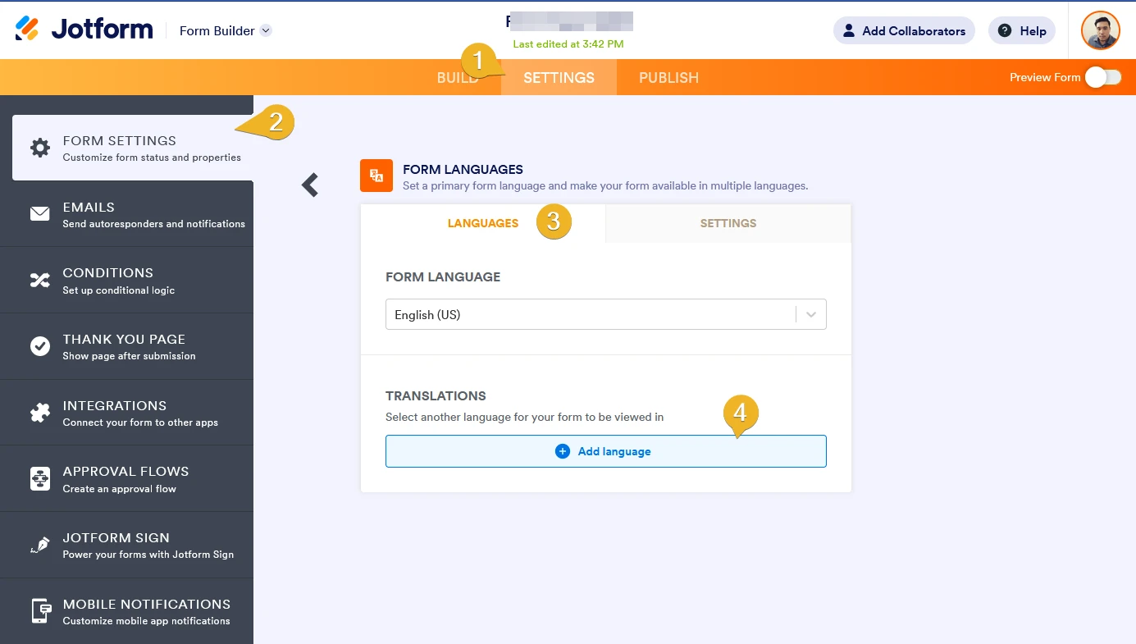This screenshot has height=644, width=1136.
Task: Select the Conditions icon in sidebar
Action: [x=39, y=280]
